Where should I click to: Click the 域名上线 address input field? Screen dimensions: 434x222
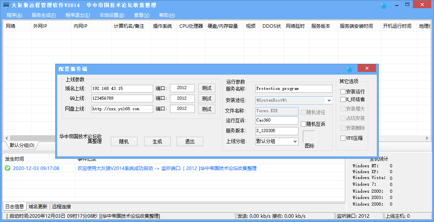122,89
